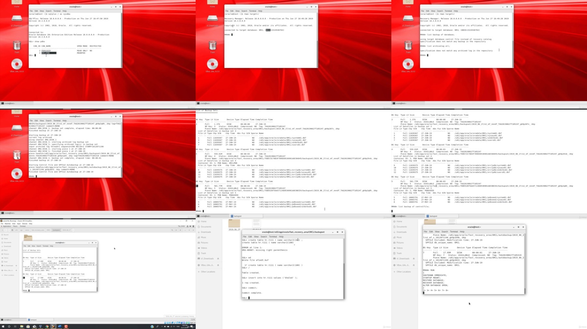Image resolution: width=587 pixels, height=329 pixels.
Task: Click the running VirtualBox VM taskbar icon
Action: click(53, 326)
